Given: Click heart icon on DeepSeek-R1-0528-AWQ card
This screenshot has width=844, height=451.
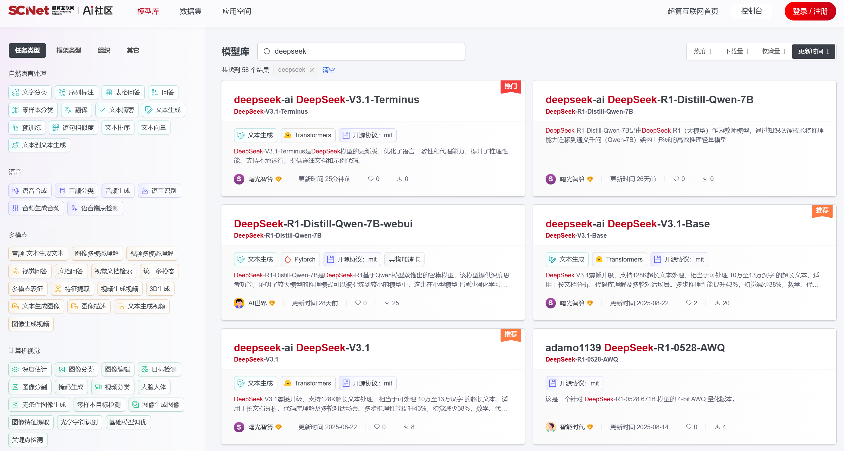Looking at the screenshot, I should pos(688,427).
